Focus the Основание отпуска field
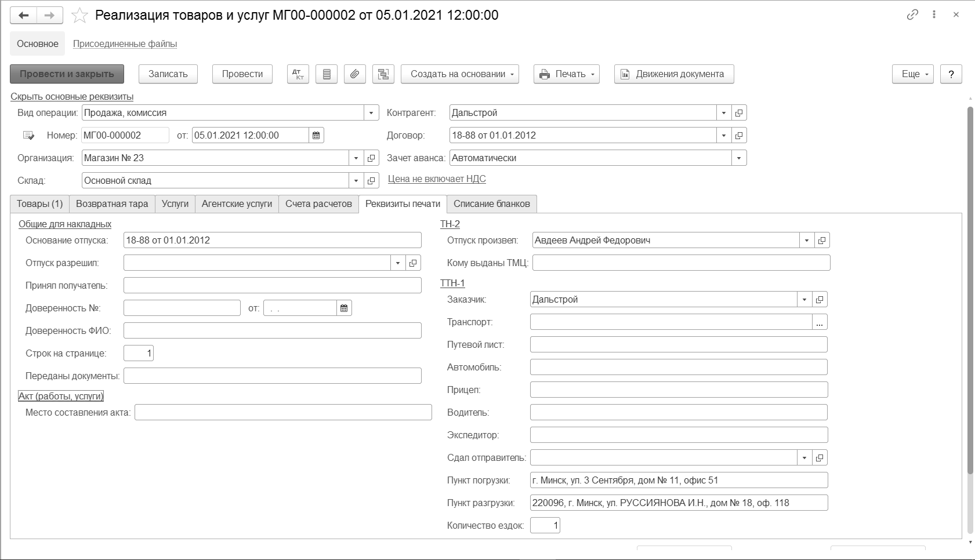 [x=273, y=240]
